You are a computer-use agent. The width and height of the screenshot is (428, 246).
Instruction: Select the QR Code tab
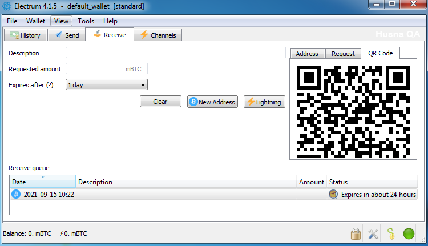pos(381,53)
